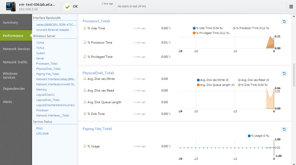
Task: Click the green OK status check icon
Action: click(x=67, y=7)
